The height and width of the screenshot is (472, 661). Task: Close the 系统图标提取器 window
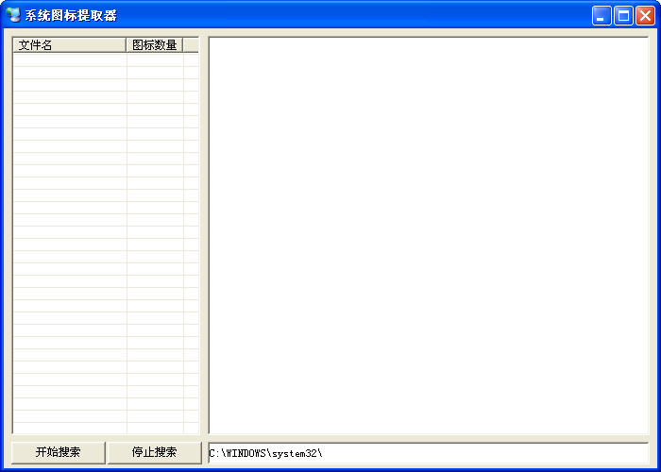point(645,16)
